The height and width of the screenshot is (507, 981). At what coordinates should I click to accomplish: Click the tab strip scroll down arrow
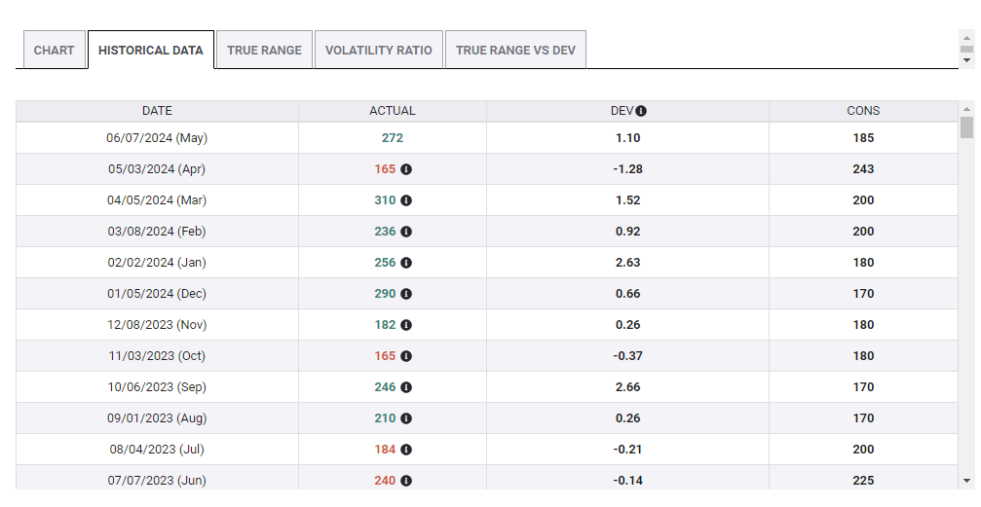966,60
